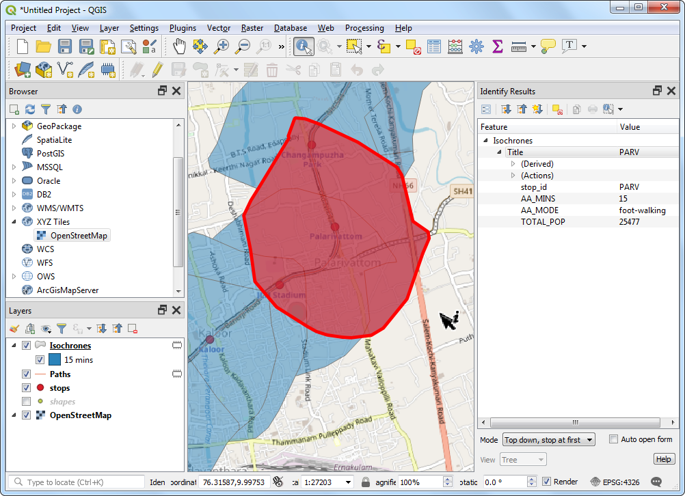Open the attribute table icon
The image size is (685, 496).
click(x=434, y=46)
